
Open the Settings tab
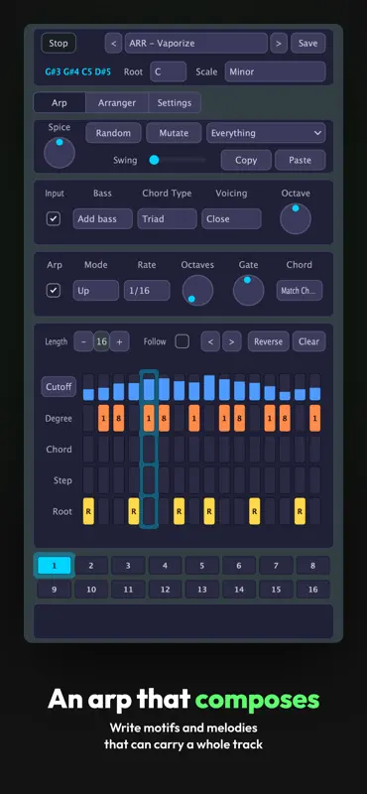(x=175, y=103)
